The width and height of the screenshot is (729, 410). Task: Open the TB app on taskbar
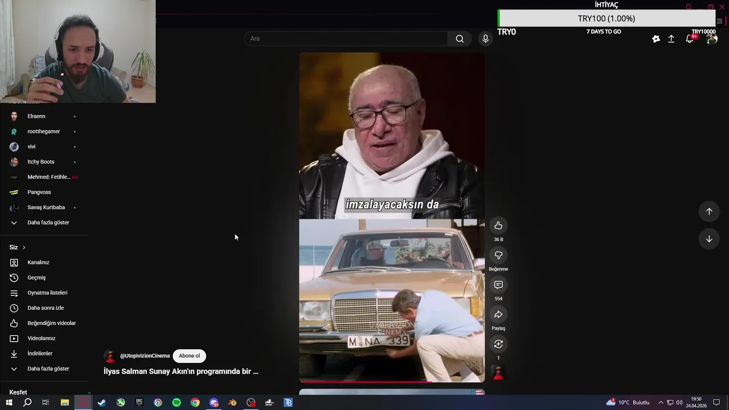[288, 403]
